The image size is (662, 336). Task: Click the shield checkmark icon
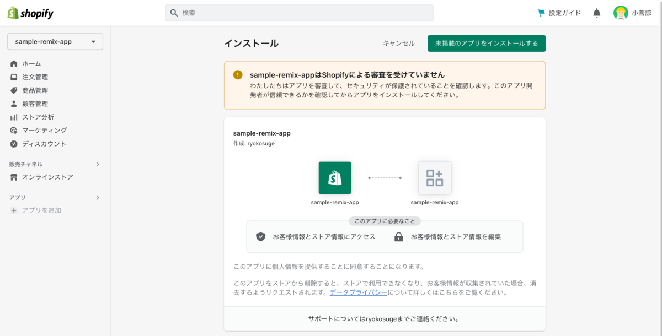point(261,237)
